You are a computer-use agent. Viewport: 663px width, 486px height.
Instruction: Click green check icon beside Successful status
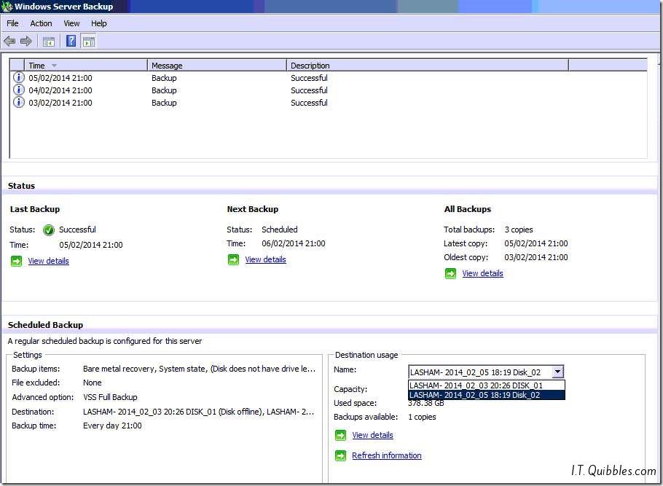49,230
